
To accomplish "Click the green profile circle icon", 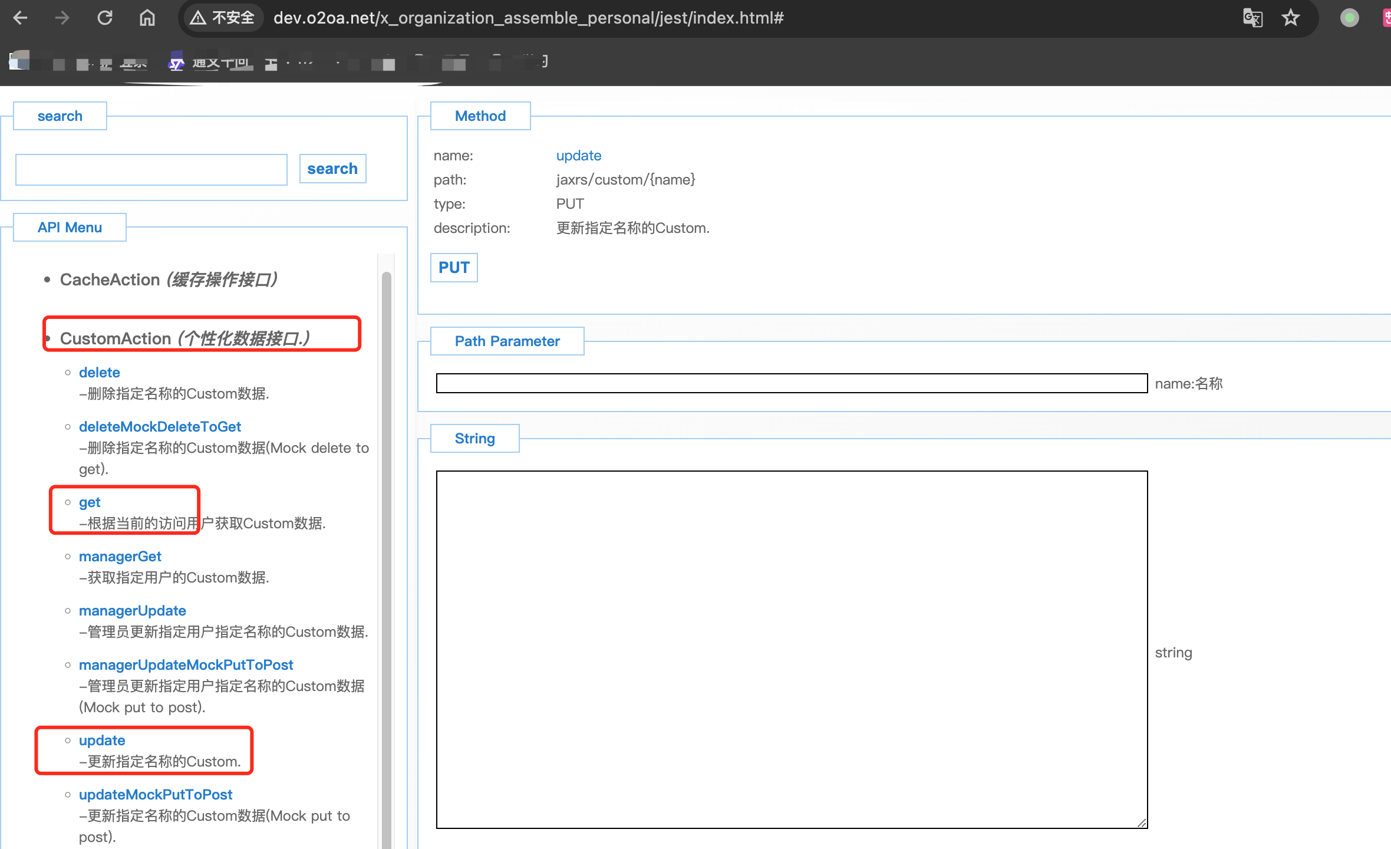I will coord(1349,18).
